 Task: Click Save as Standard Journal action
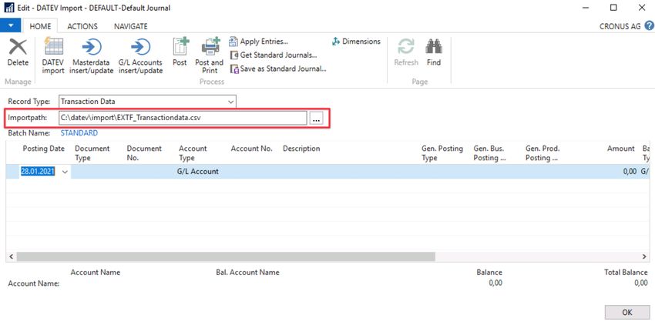pyautogui.click(x=278, y=69)
